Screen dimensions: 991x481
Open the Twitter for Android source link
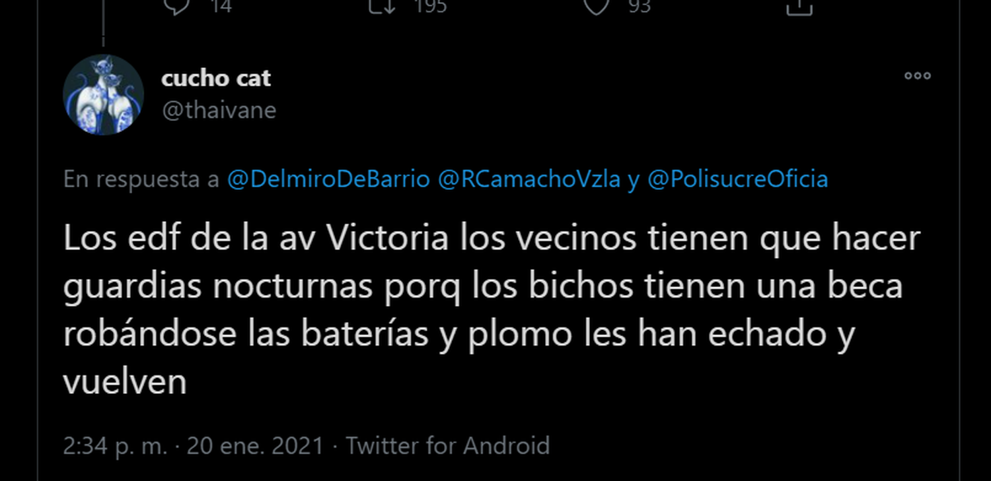[448, 446]
